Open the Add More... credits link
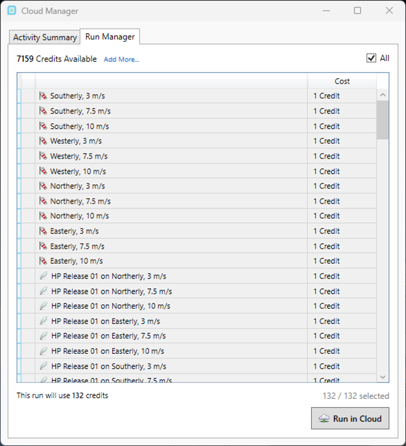406x446 pixels. tap(121, 60)
